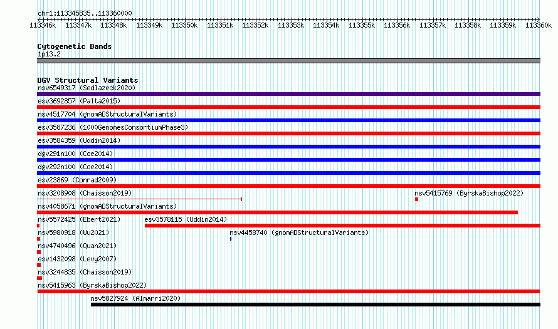Open nsv4058671 (gnomADStructuralVariants) label
The image size is (558, 329).
(x=107, y=206)
